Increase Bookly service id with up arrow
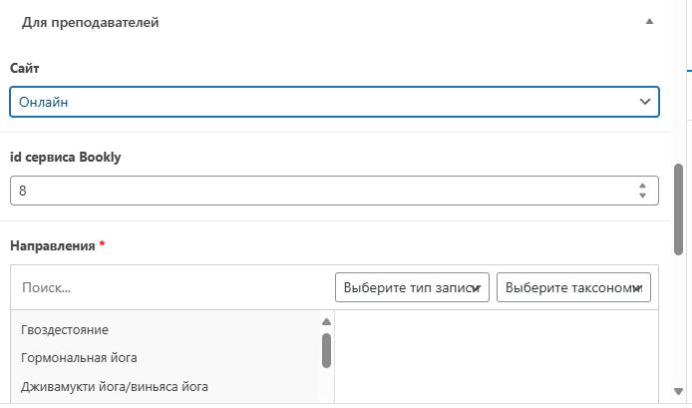 [642, 185]
